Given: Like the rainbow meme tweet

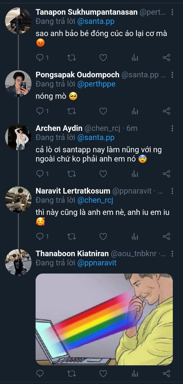Looking at the screenshot, I should point(103,373).
